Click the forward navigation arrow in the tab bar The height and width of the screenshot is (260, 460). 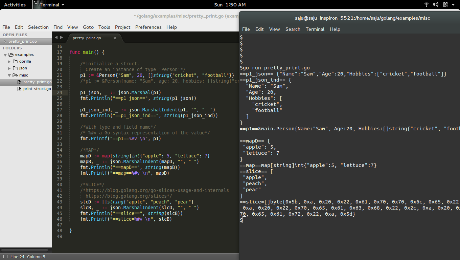[x=61, y=38]
